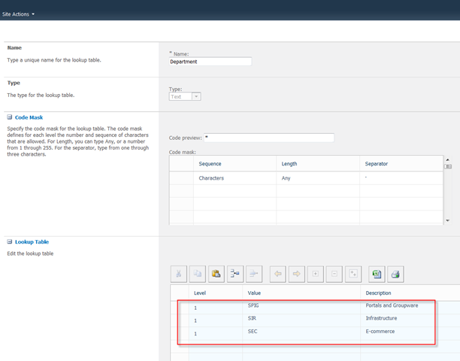Click the Characters sequence cell

(235, 178)
